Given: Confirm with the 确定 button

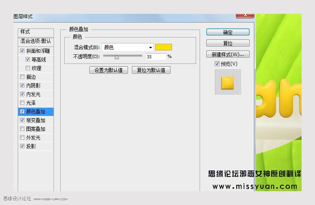Looking at the screenshot, I should [x=228, y=32].
